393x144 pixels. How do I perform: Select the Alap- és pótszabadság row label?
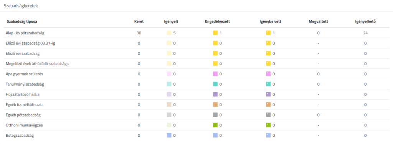pos(25,33)
